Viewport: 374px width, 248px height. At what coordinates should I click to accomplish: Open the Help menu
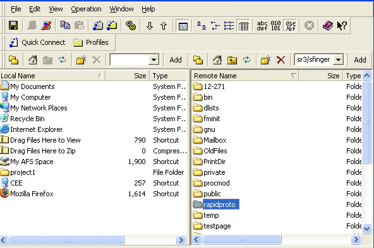click(148, 9)
